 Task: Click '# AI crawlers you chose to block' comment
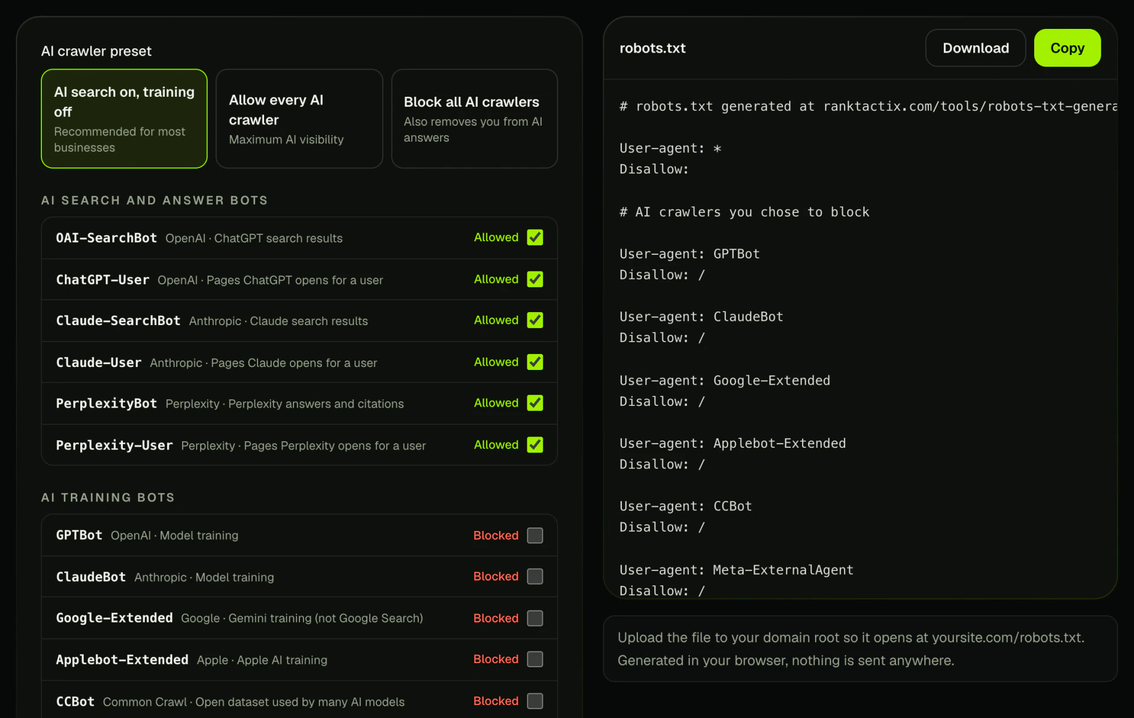(x=744, y=212)
